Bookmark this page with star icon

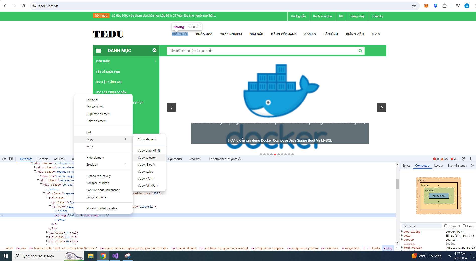[x=414, y=6]
